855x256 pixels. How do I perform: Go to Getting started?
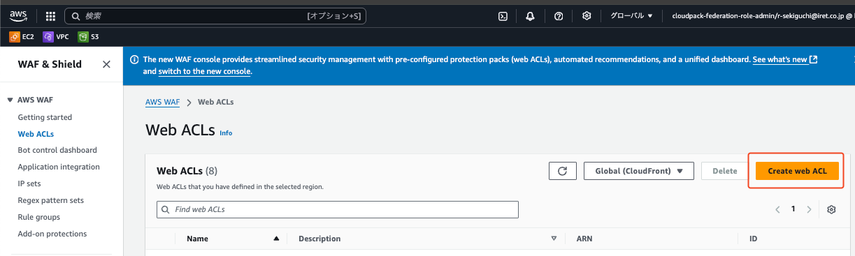(x=45, y=117)
